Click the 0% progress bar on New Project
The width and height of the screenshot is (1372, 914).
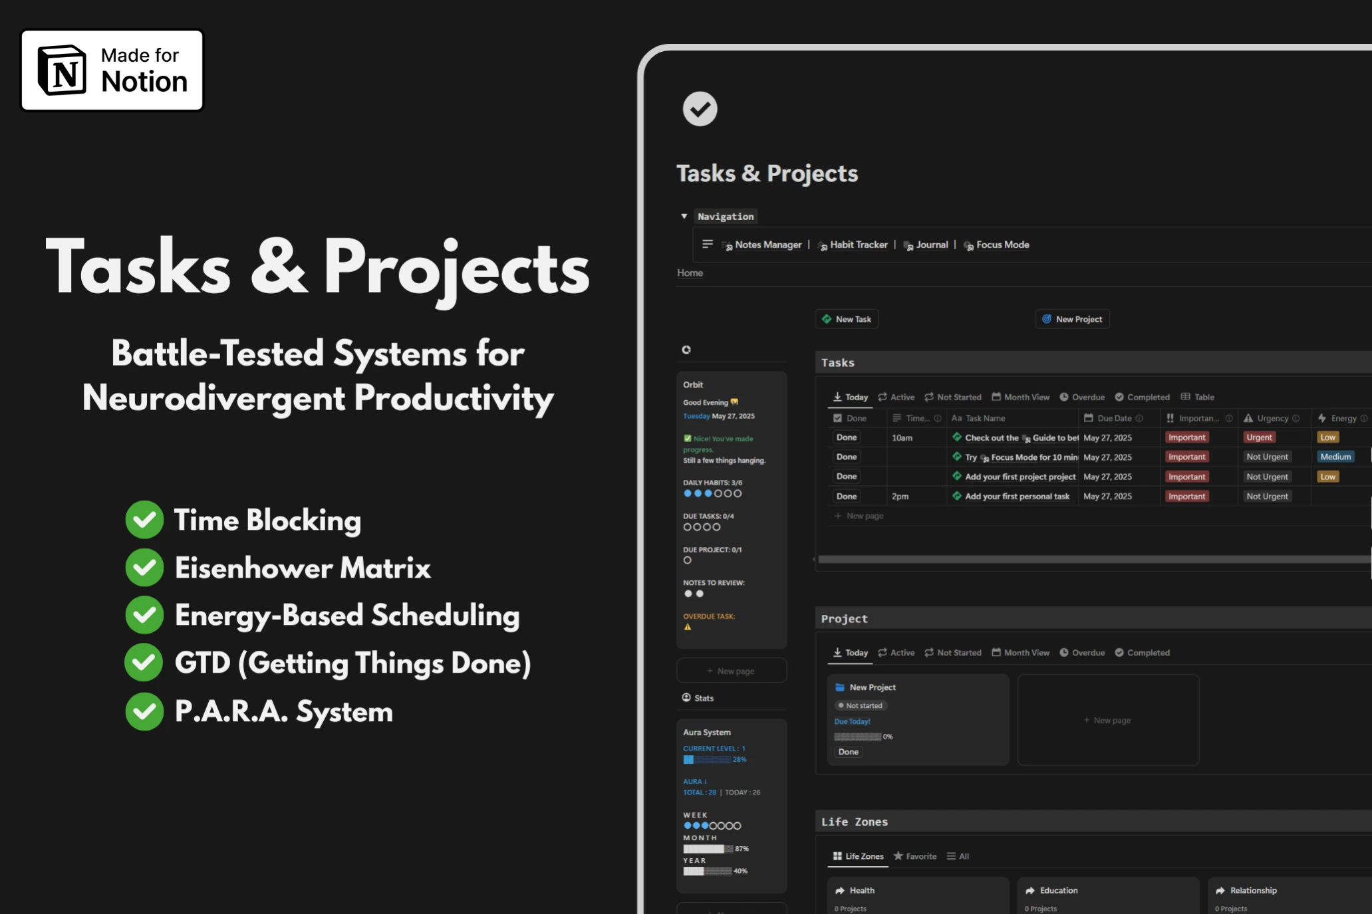(858, 737)
